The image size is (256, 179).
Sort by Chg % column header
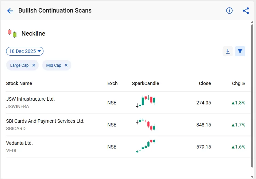pos(238,83)
